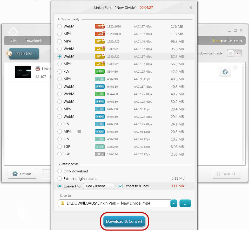Image resolution: width=249 pixels, height=231 pixels.
Task: Click the 480p badge on FLV 42.0 MB row
Action: (100, 72)
